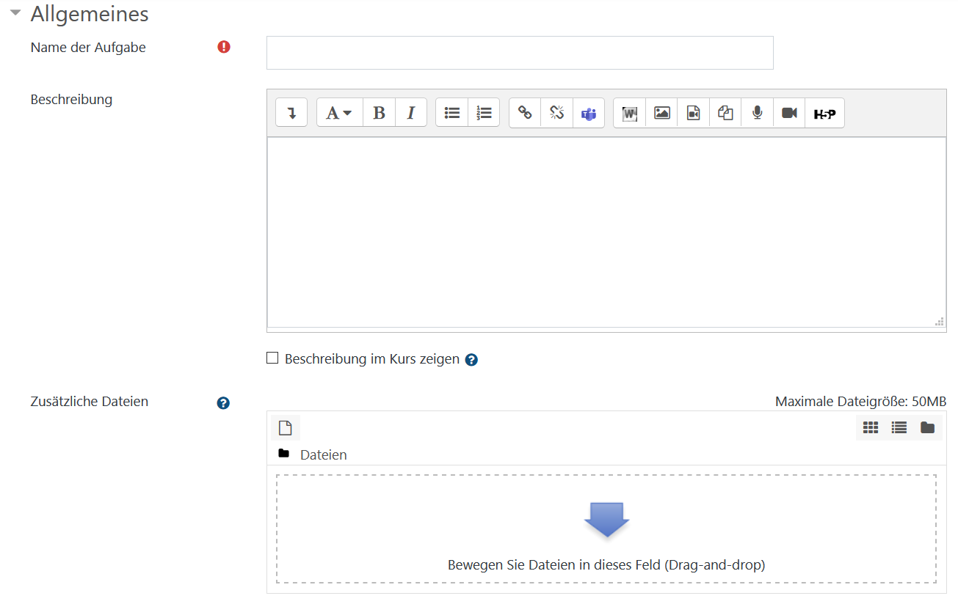
Task: Insert a numbered list
Action: [x=484, y=113]
